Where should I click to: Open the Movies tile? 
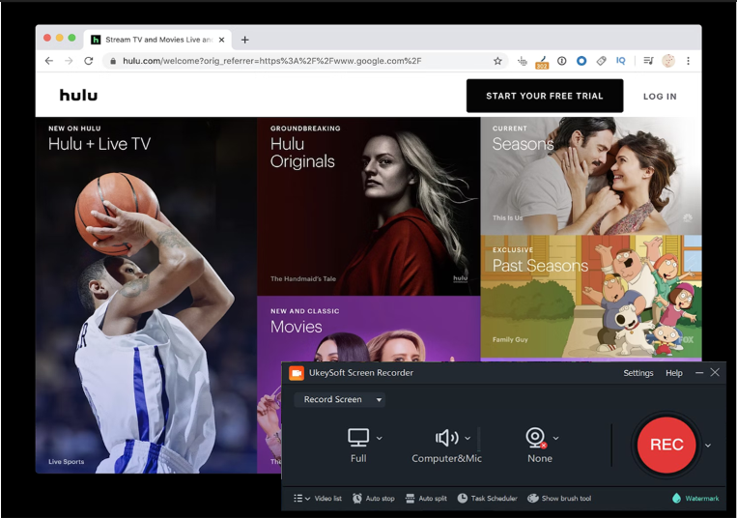tap(369, 329)
